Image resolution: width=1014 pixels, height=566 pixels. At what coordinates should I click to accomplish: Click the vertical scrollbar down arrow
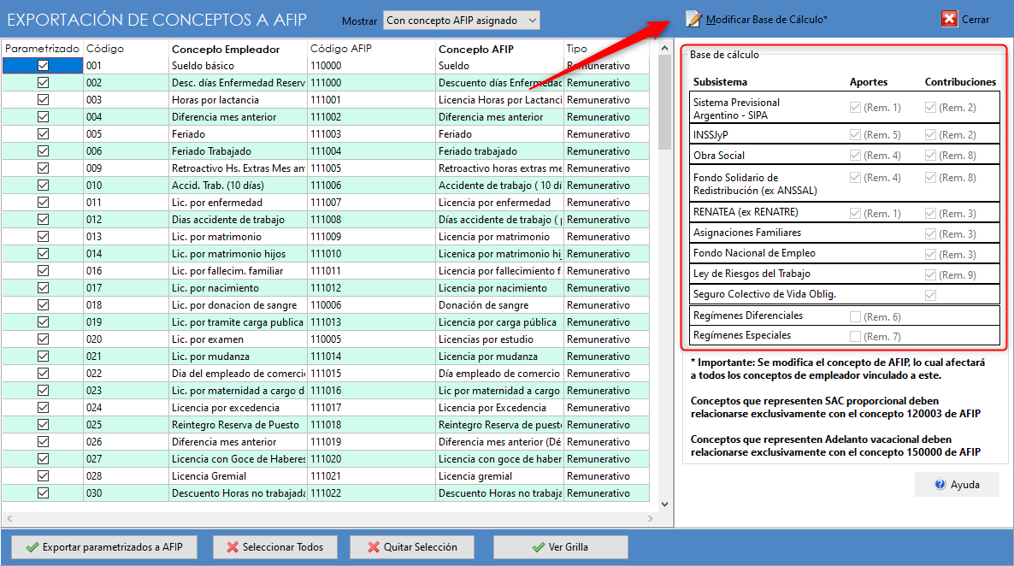click(665, 504)
